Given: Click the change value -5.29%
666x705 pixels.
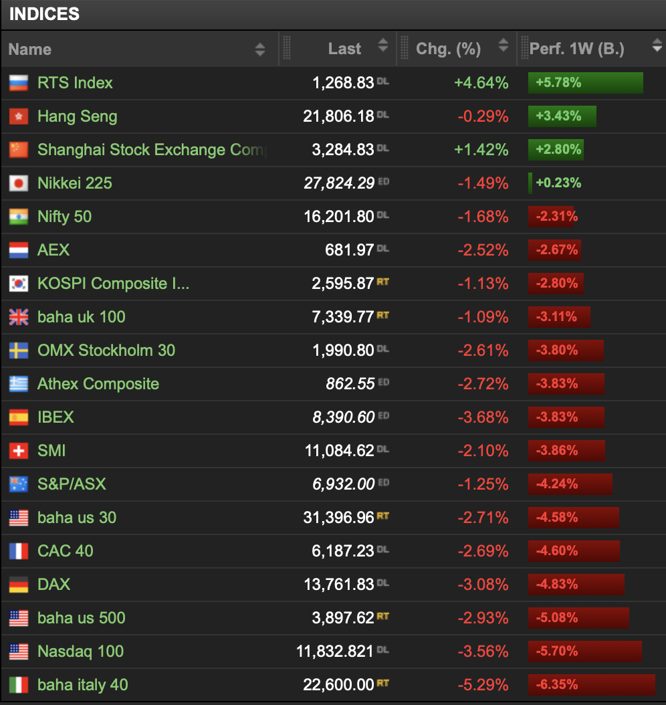Looking at the screenshot, I should 483,685.
